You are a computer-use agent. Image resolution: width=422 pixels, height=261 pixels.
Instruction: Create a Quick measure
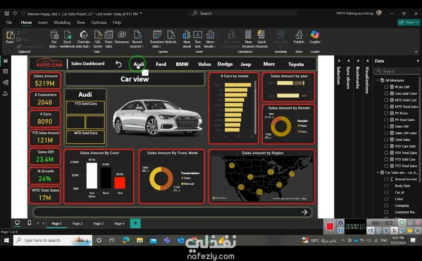261,39
